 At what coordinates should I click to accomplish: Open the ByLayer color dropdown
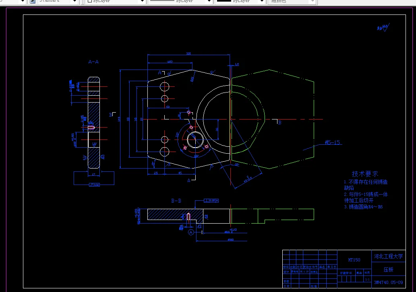tap(142, 1)
